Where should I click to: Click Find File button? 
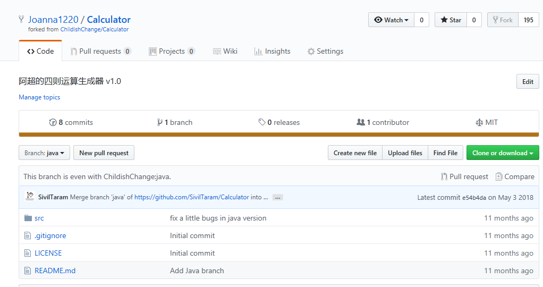[x=445, y=153]
